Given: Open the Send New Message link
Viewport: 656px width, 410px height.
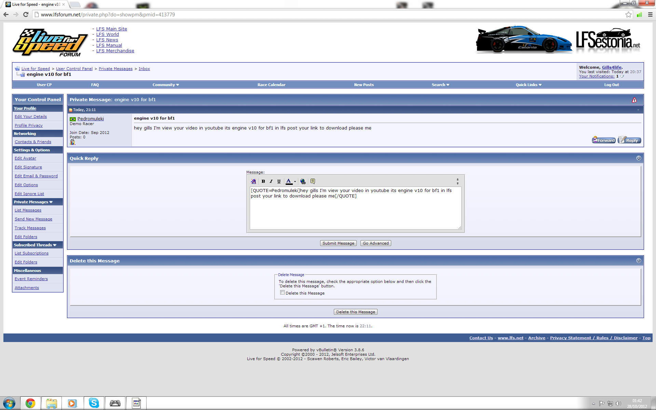Looking at the screenshot, I should [33, 219].
